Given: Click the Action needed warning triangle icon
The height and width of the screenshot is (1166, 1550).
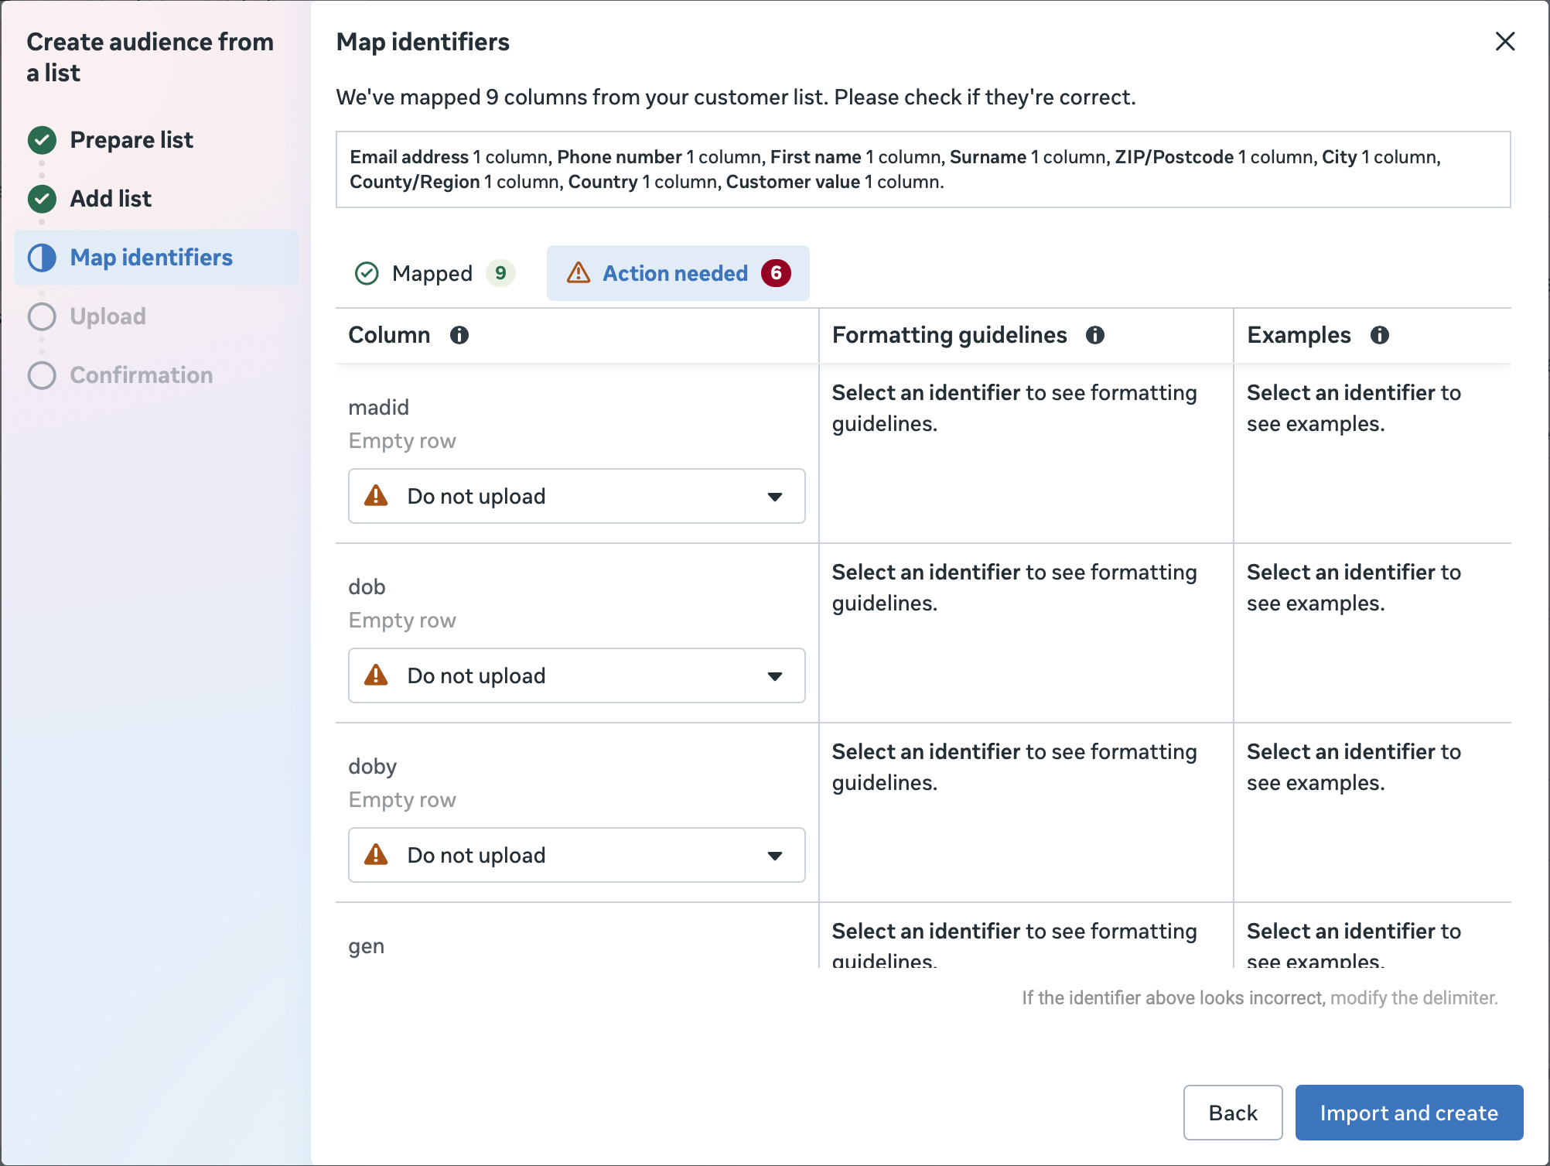Looking at the screenshot, I should click(579, 272).
